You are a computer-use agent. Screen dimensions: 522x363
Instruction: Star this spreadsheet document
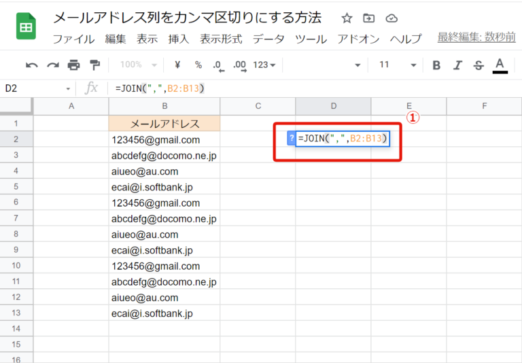coord(347,18)
